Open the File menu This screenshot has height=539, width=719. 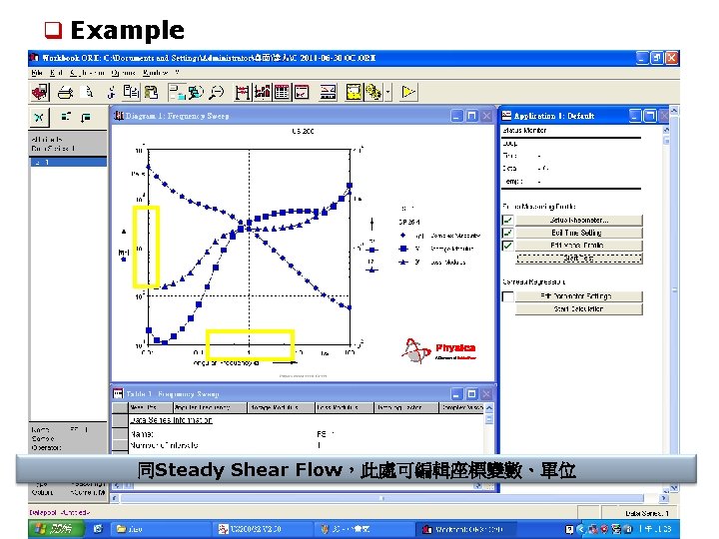pyautogui.click(x=37, y=73)
